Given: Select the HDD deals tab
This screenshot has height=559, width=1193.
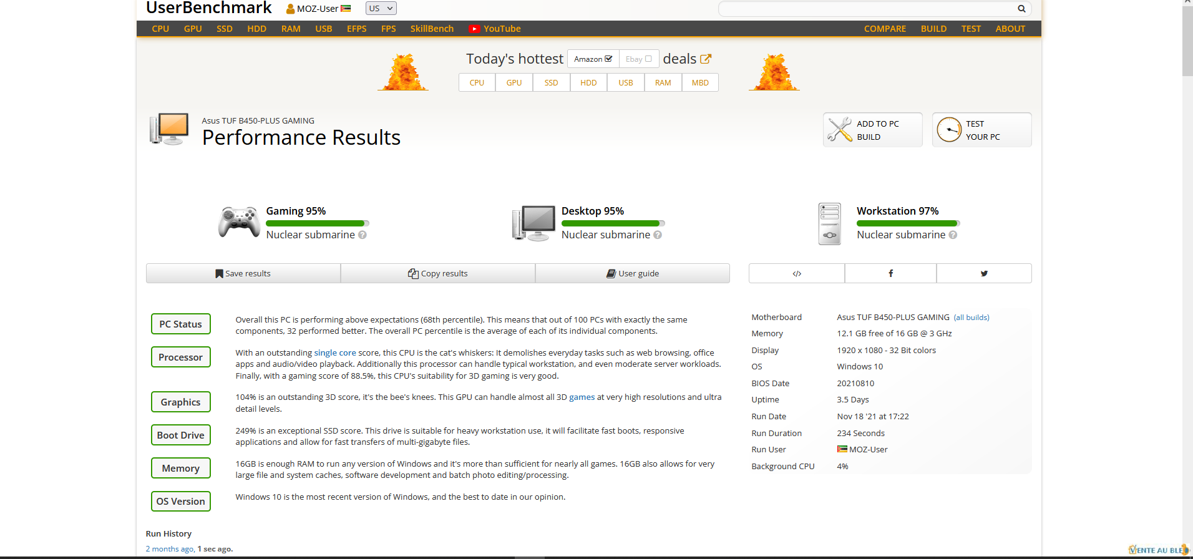Looking at the screenshot, I should (x=588, y=82).
